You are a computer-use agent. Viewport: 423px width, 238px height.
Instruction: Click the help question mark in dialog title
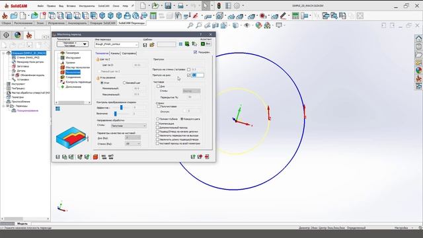tap(201, 34)
